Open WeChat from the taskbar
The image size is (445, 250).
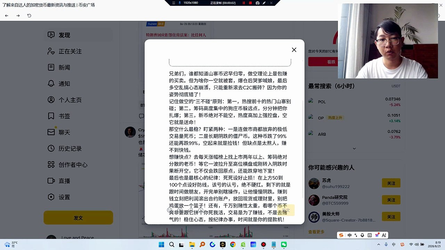[284, 245]
